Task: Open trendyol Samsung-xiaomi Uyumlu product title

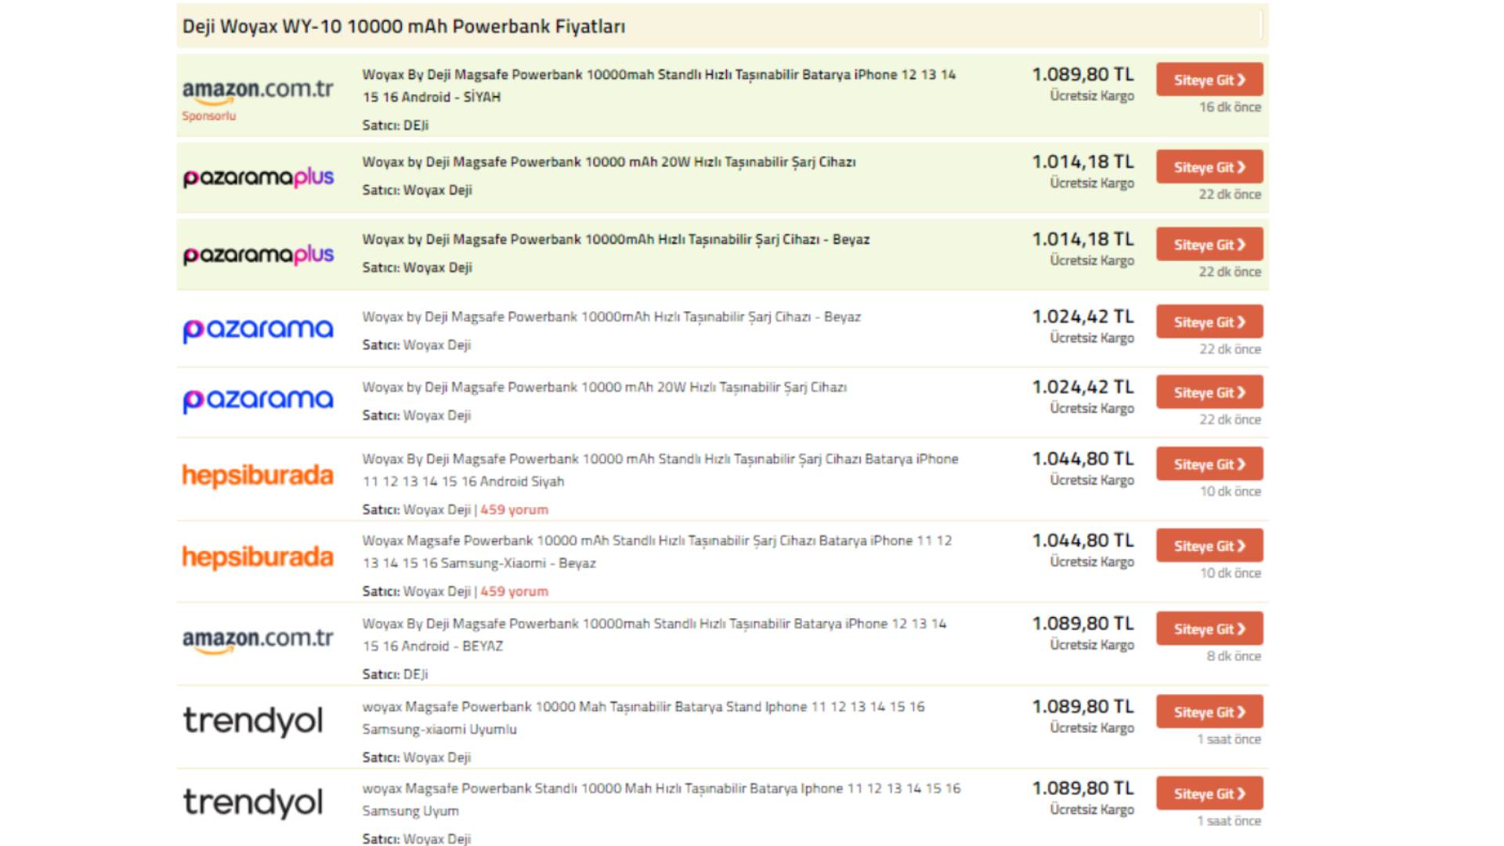Action: (x=643, y=718)
